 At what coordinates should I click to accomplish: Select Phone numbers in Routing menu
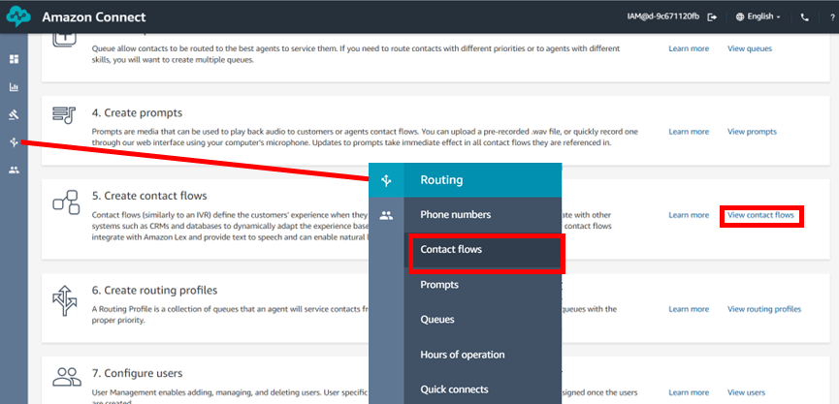(x=455, y=214)
